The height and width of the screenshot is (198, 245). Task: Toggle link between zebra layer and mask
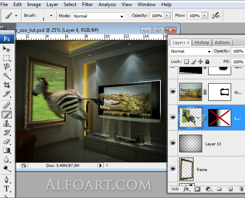pos(205,118)
